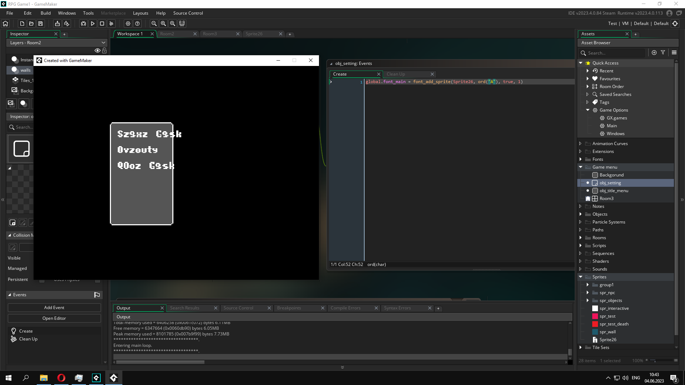Collapse the Sprites folder

(580, 277)
